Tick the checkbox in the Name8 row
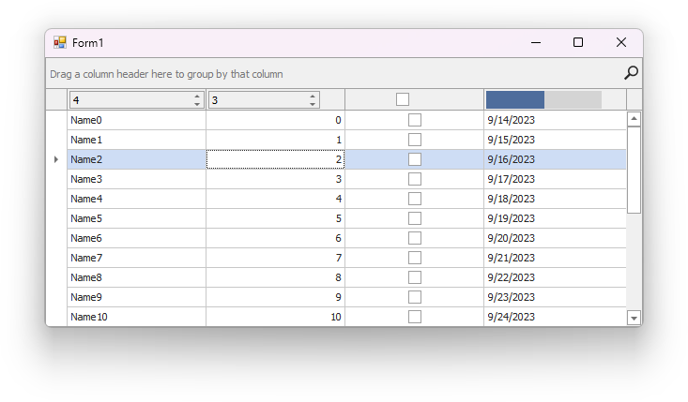Image resolution: width=688 pixels, height=402 pixels. (414, 277)
